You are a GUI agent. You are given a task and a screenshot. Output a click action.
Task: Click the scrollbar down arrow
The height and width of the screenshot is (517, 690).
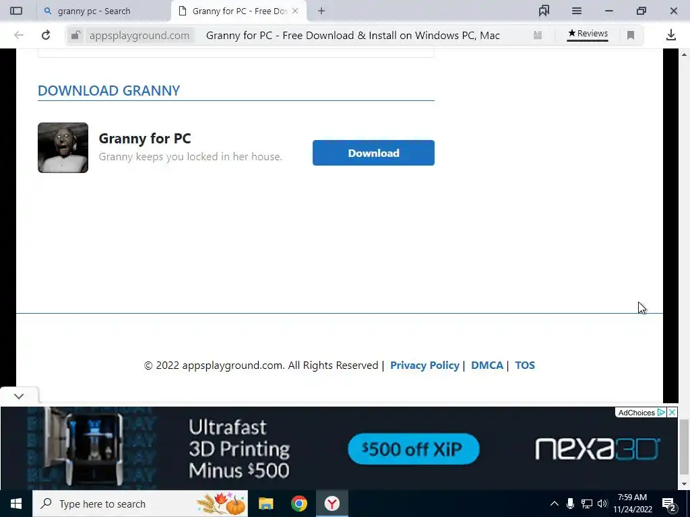coord(684,484)
